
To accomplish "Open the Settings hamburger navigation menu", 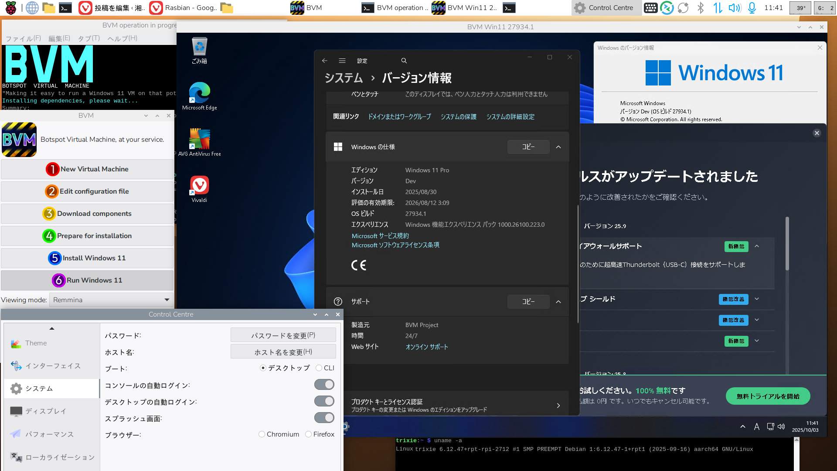I will tap(342, 61).
